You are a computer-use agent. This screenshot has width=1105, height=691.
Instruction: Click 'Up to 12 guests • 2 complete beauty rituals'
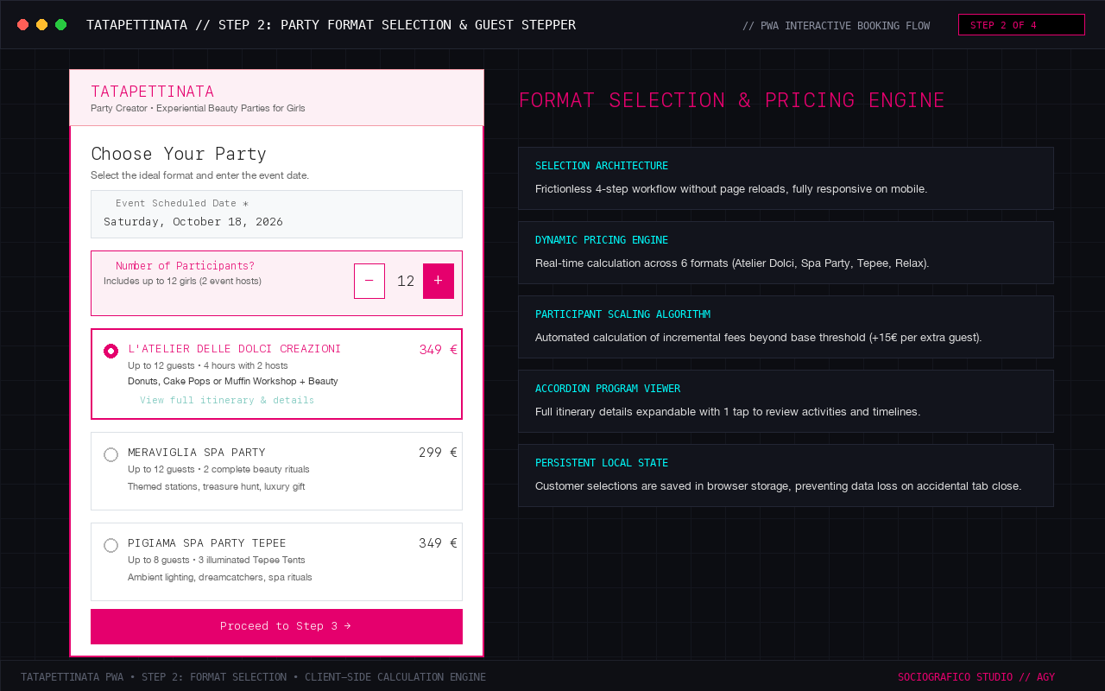(218, 469)
